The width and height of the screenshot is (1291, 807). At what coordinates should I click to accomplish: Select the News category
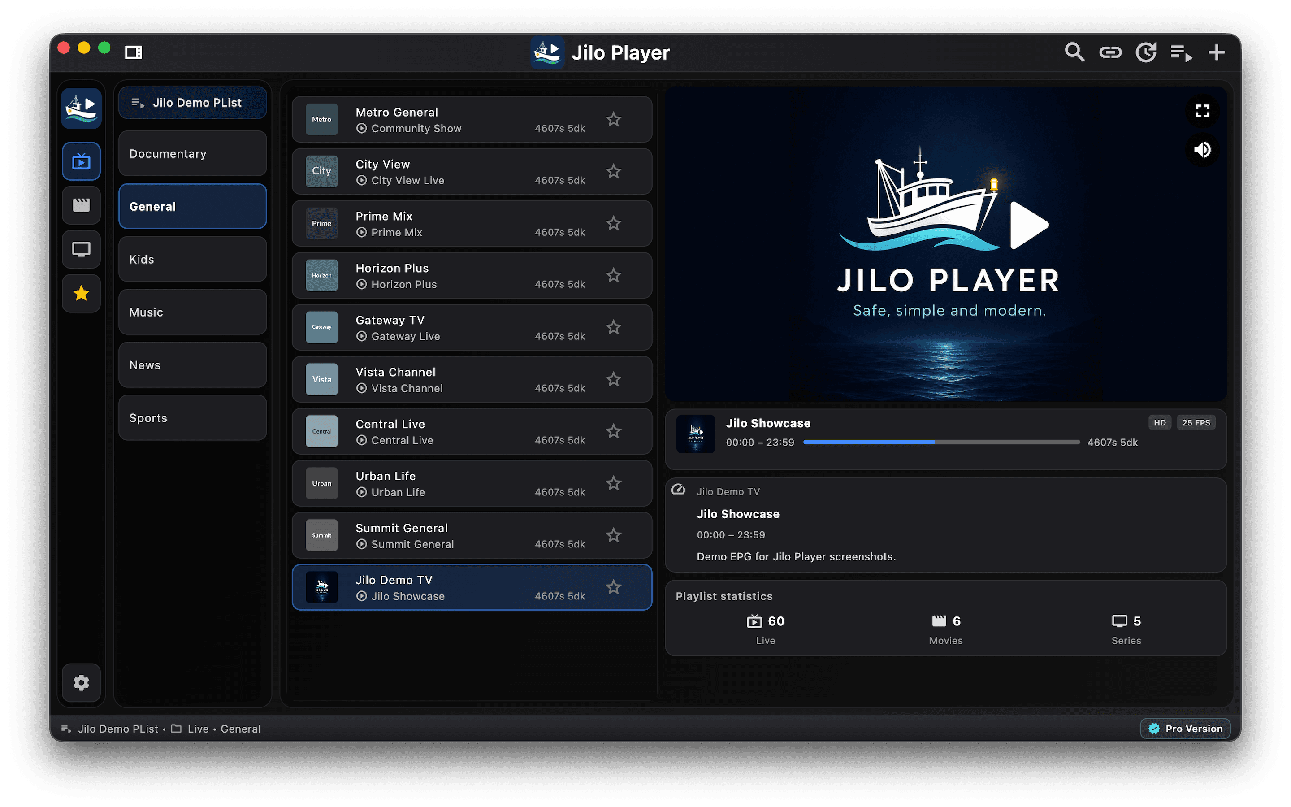click(193, 365)
